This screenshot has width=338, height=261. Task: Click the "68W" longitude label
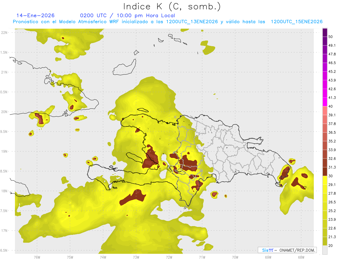(x=301, y=257)
